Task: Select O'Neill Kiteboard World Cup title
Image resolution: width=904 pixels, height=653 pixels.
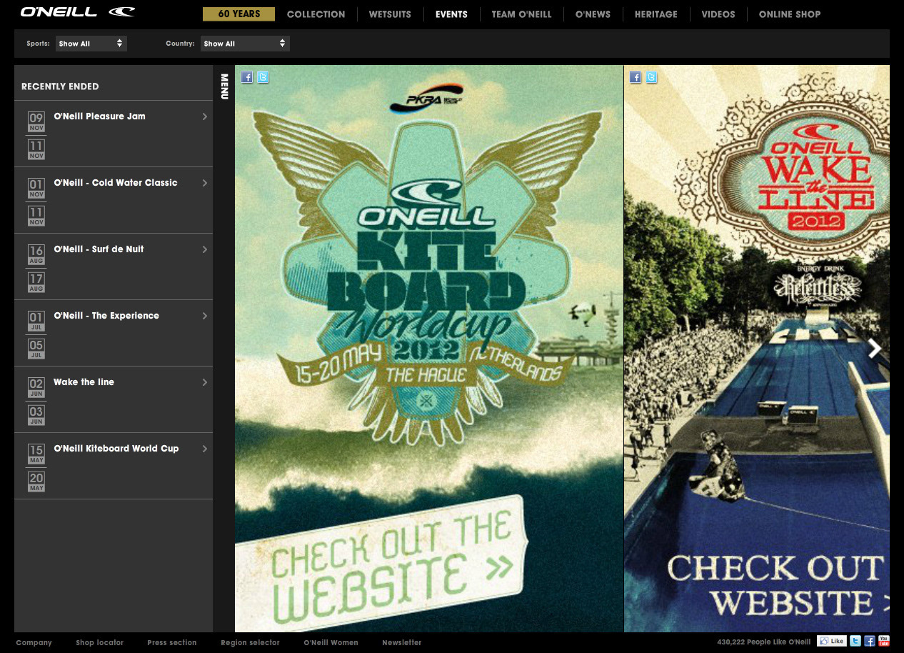Action: pyautogui.click(x=116, y=449)
